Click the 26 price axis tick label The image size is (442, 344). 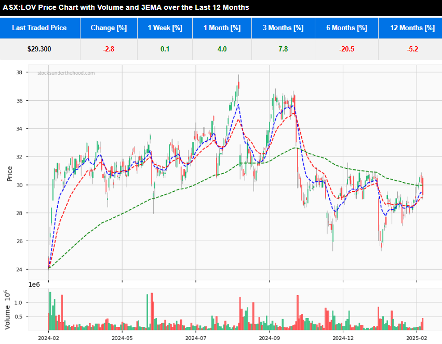click(x=19, y=241)
